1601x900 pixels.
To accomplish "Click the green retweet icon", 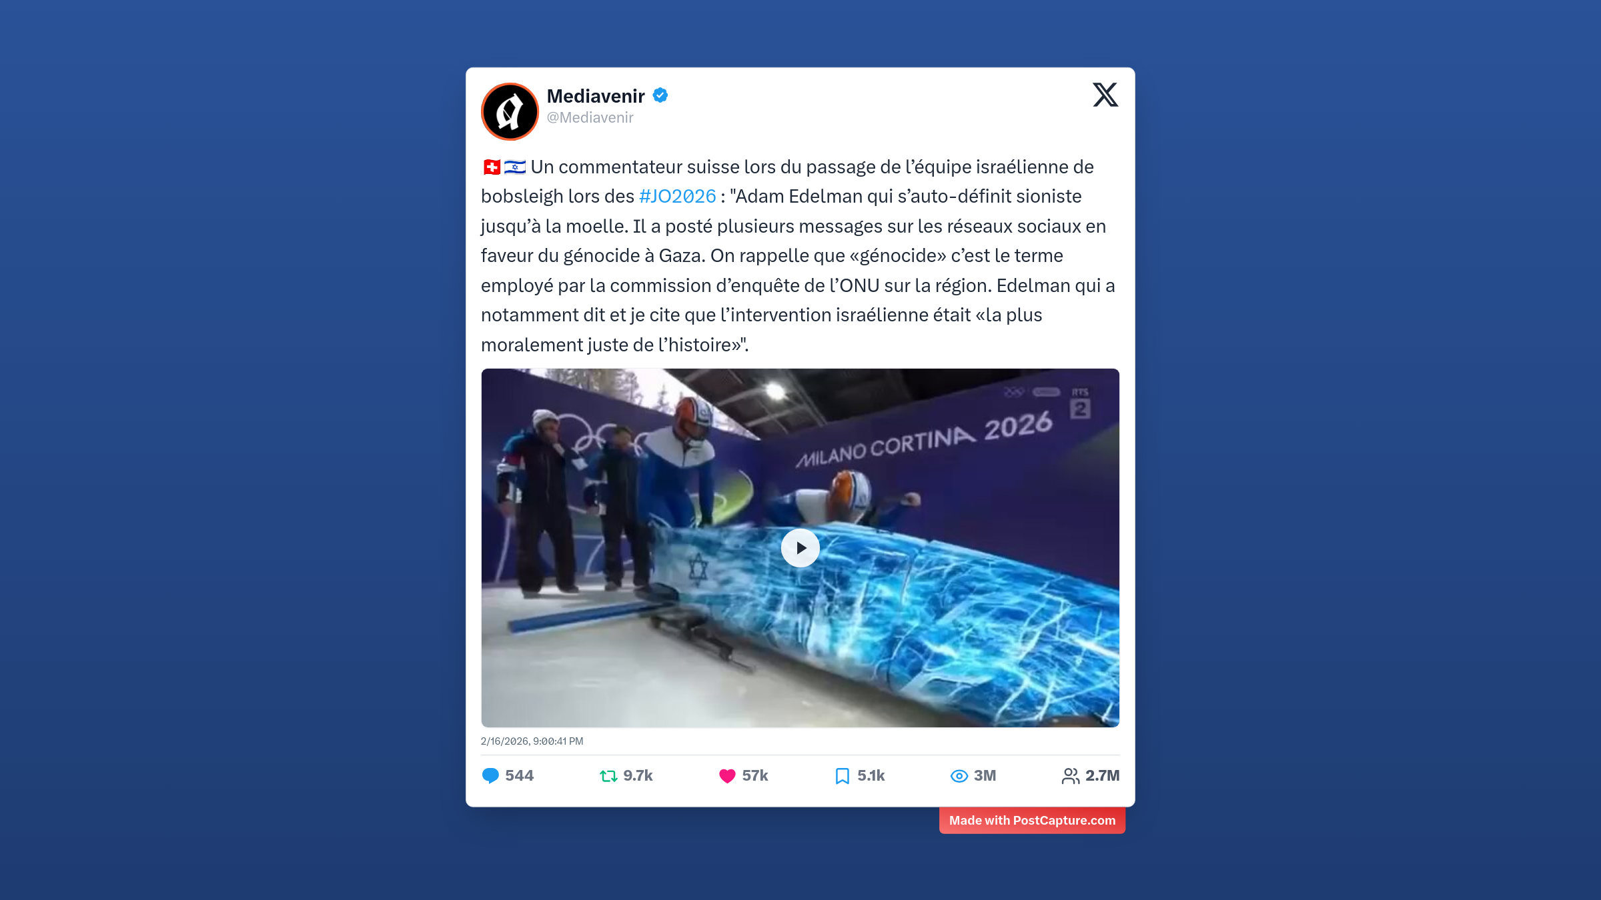I will tap(608, 775).
